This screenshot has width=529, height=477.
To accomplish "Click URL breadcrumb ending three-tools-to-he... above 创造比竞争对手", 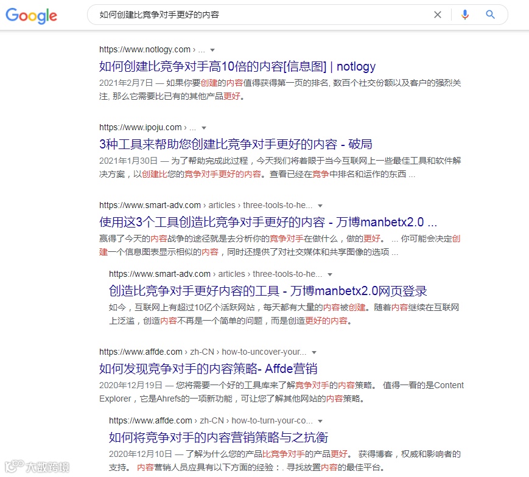I will pos(215,274).
